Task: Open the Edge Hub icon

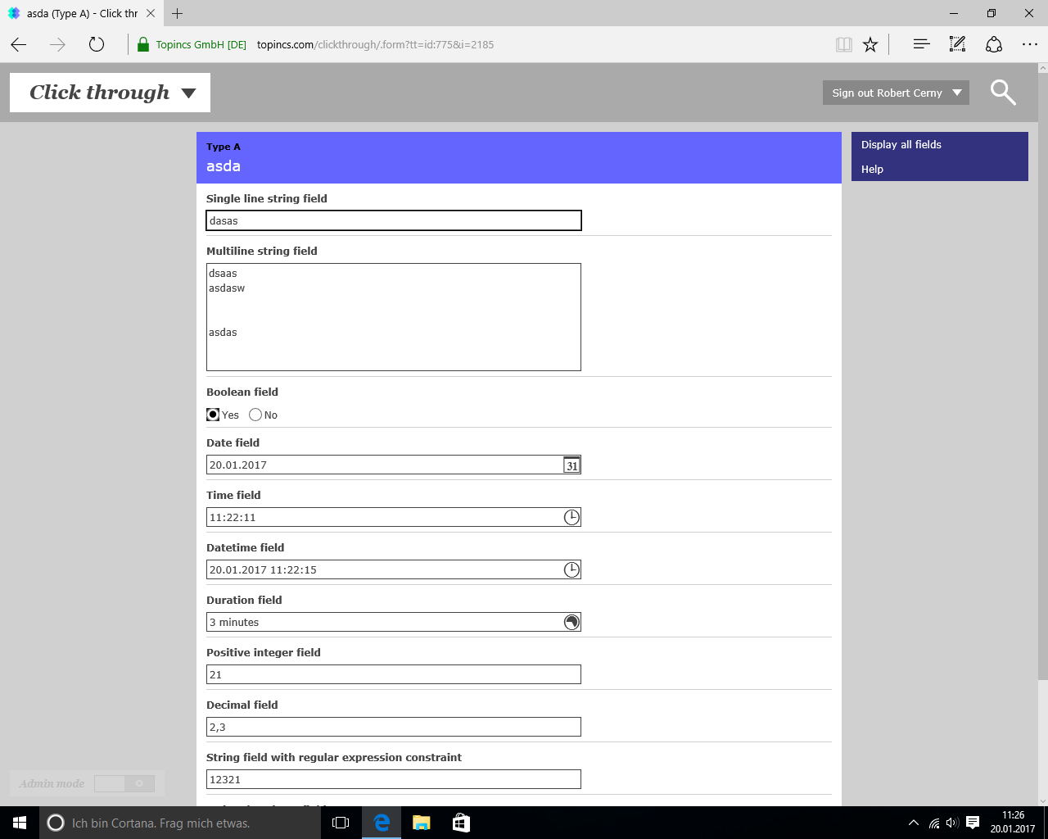Action: tap(921, 45)
